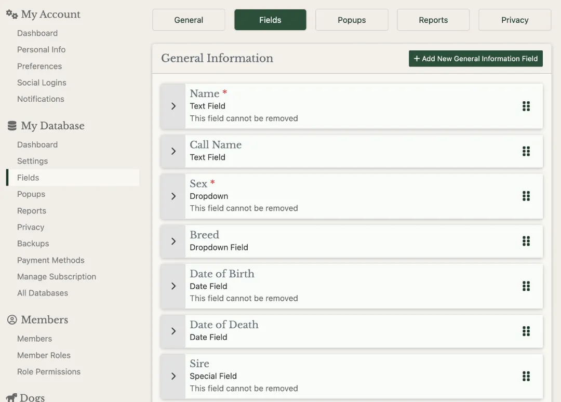Image resolution: width=561 pixels, height=402 pixels.
Task: Open Preferences in the sidebar
Action: (x=39, y=66)
